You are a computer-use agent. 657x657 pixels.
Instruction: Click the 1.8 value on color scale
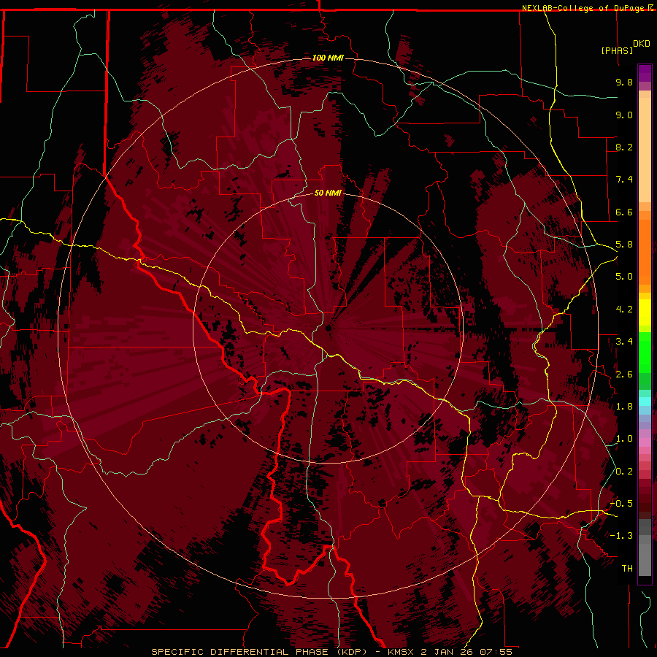[x=624, y=407]
